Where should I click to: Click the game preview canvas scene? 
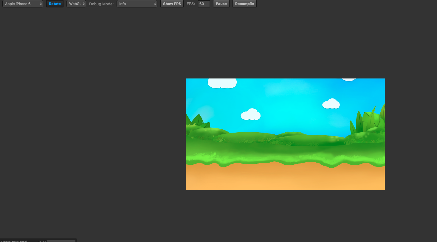point(285,134)
